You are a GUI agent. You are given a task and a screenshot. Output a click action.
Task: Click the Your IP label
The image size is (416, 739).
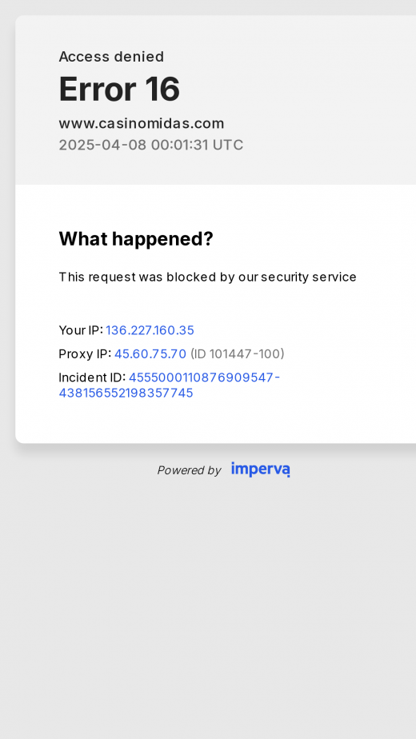point(81,330)
